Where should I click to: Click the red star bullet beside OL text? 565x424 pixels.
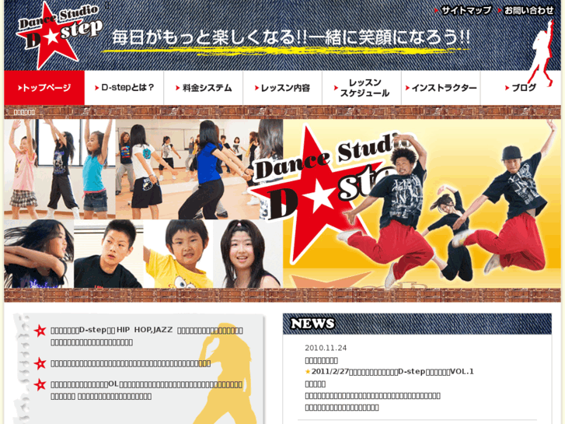click(40, 384)
